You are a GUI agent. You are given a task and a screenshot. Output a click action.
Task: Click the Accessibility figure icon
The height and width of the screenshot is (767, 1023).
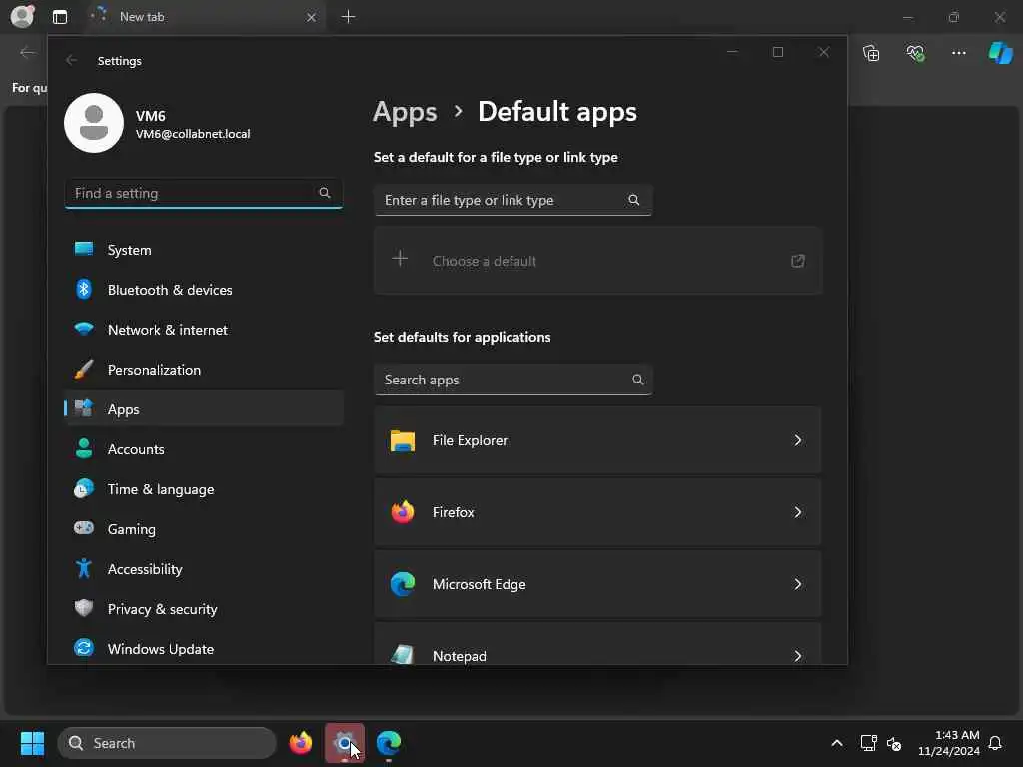point(84,568)
